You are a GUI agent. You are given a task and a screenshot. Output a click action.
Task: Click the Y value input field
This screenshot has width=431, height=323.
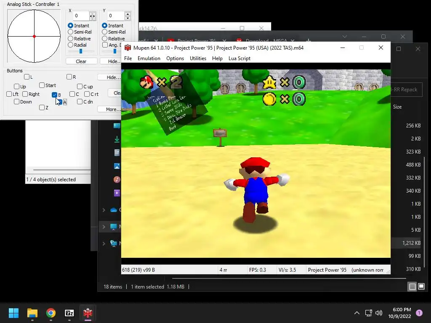pyautogui.click(x=115, y=16)
